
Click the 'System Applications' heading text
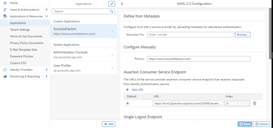[x=66, y=45]
